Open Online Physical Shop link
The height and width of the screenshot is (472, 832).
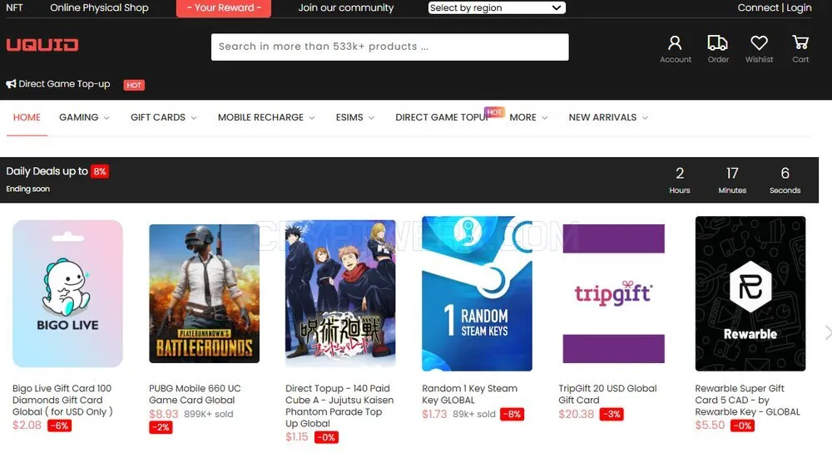99,8
